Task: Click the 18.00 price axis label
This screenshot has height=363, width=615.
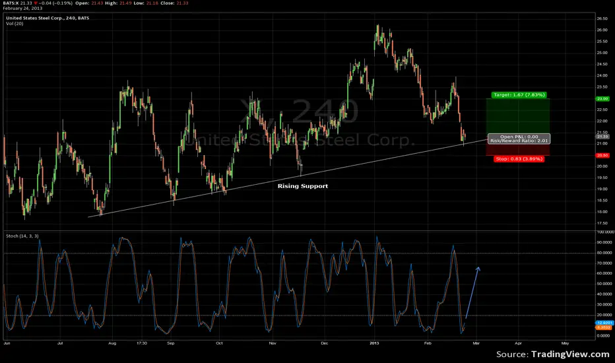Action: pos(602,211)
